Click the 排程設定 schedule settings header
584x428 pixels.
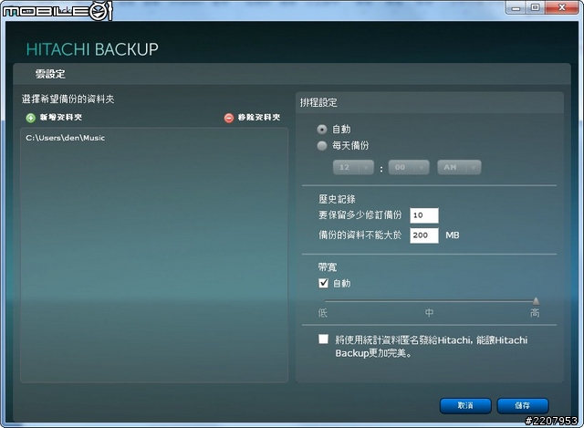point(318,102)
